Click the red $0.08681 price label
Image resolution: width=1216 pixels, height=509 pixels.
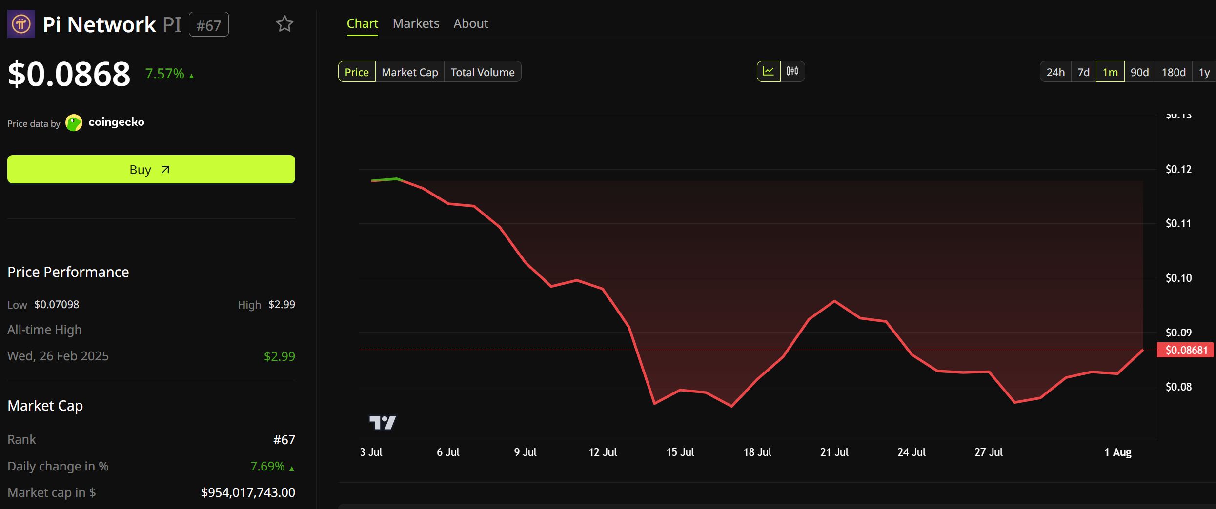point(1185,350)
